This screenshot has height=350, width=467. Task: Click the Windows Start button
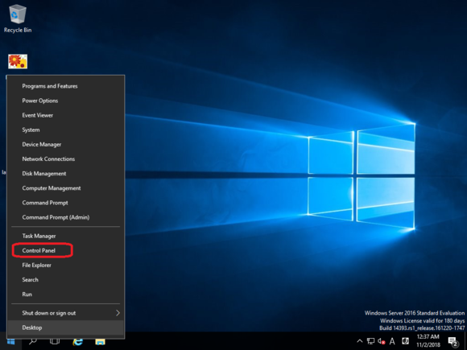tap(11, 341)
